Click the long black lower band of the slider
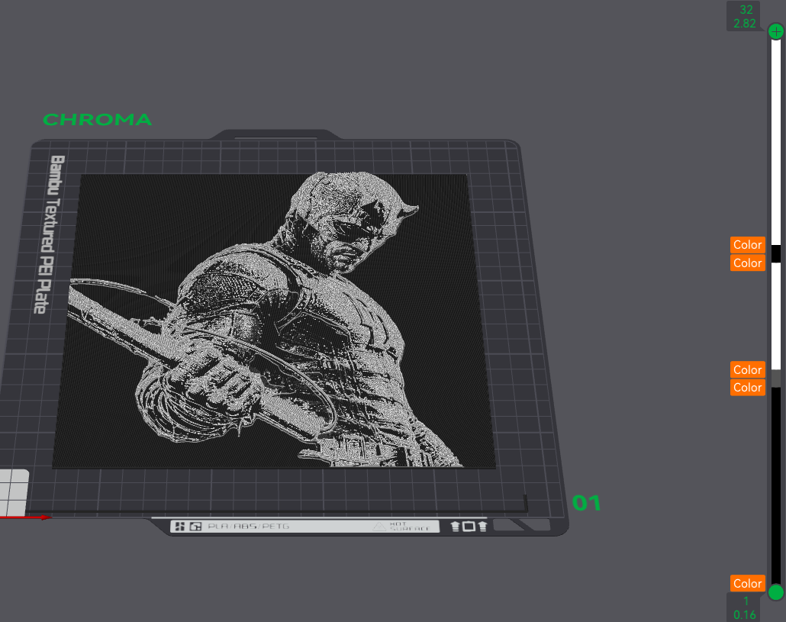Image resolution: width=786 pixels, height=622 pixels. pos(775,486)
